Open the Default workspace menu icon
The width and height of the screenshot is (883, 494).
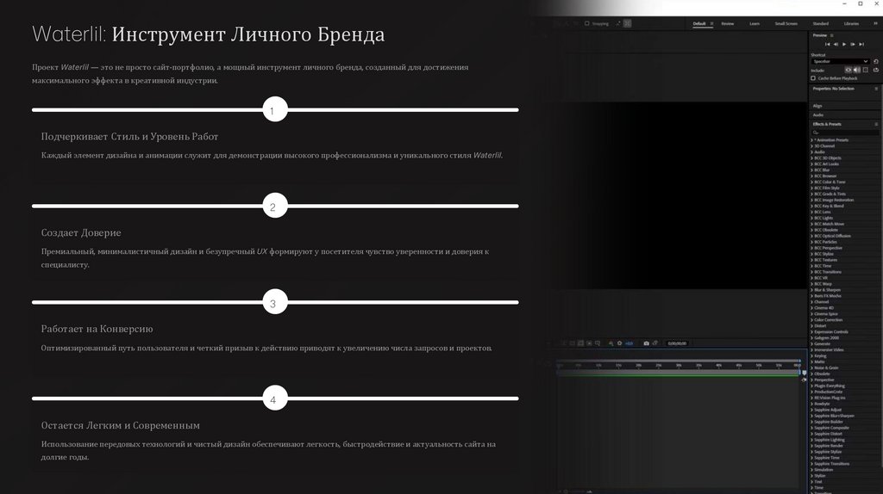click(x=711, y=23)
